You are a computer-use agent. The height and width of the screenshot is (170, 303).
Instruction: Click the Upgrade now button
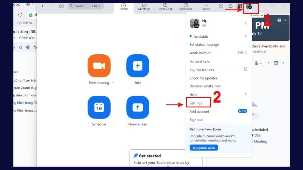[204, 148]
